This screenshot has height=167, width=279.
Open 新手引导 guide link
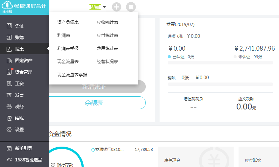(x=25, y=148)
